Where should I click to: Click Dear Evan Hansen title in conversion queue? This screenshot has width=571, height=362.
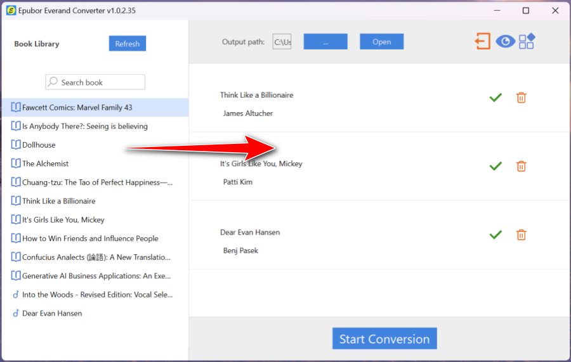coord(250,232)
